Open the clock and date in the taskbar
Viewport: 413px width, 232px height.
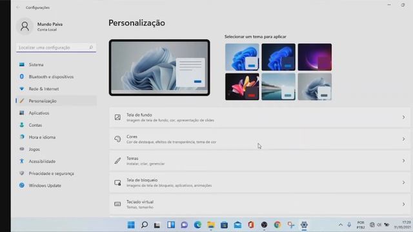click(403, 225)
